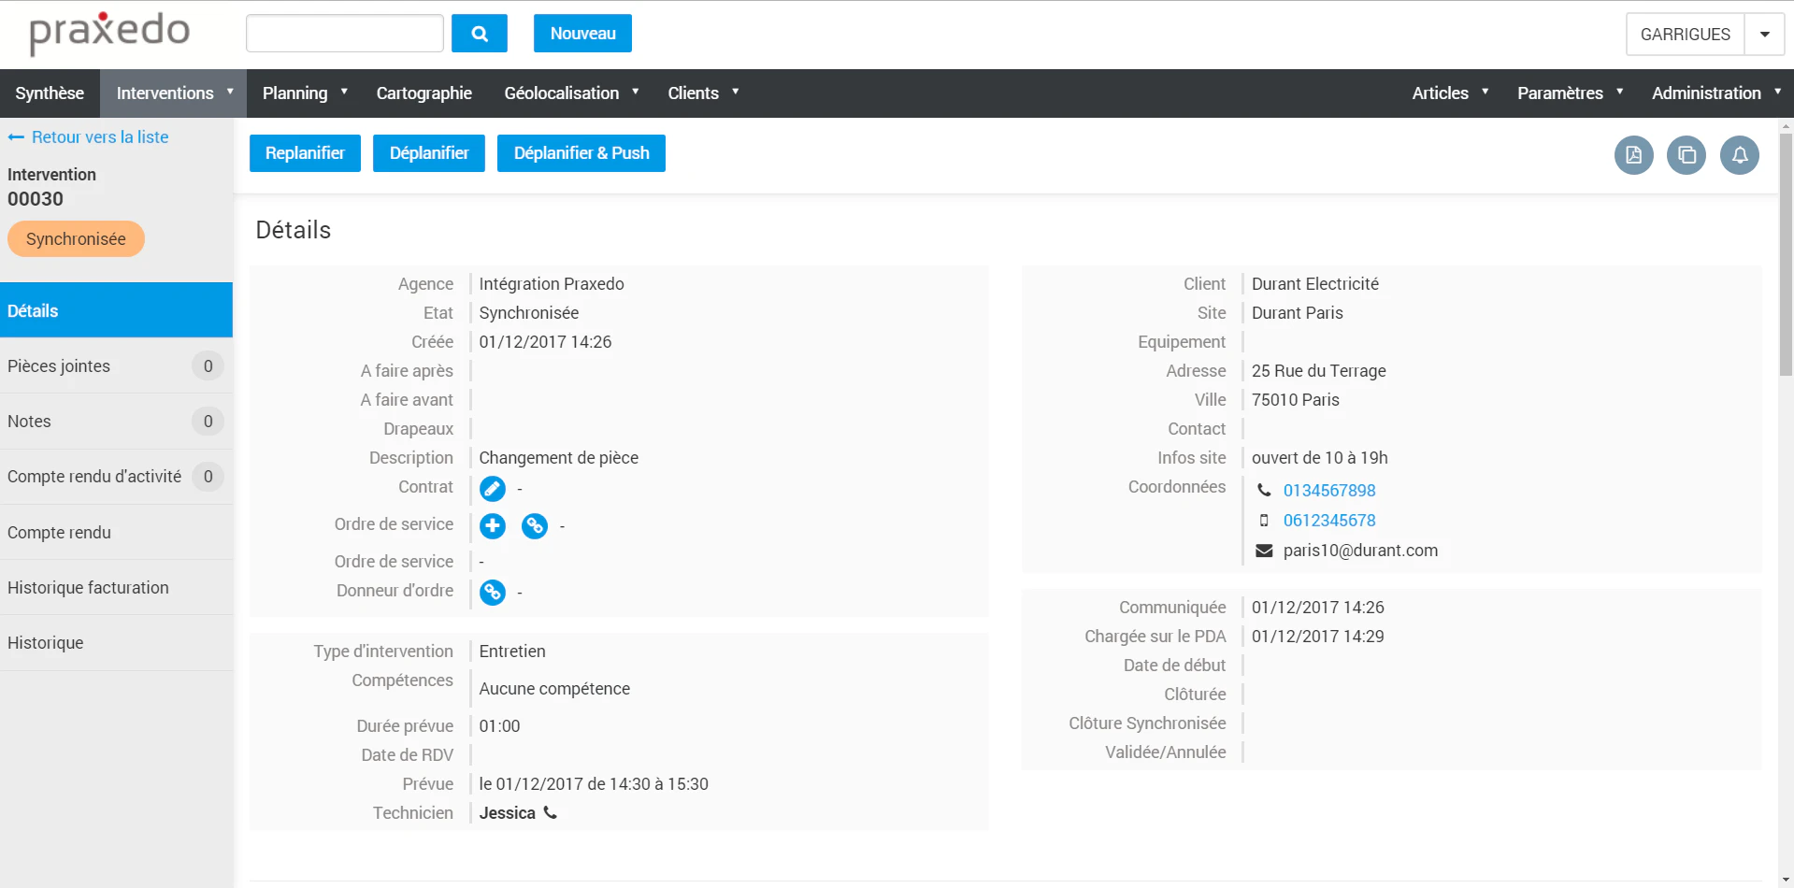1794x888 pixels.
Task: Click the Déplanifier button
Action: tap(429, 153)
